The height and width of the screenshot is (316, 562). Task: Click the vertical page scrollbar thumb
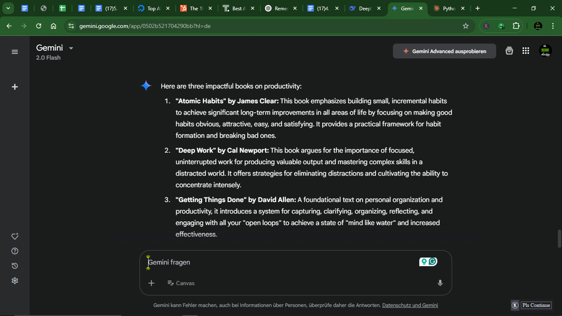(559, 239)
